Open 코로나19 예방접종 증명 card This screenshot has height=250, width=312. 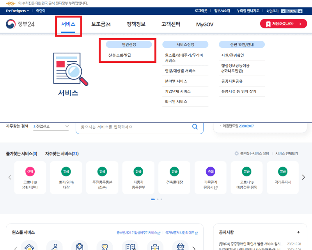247,177
